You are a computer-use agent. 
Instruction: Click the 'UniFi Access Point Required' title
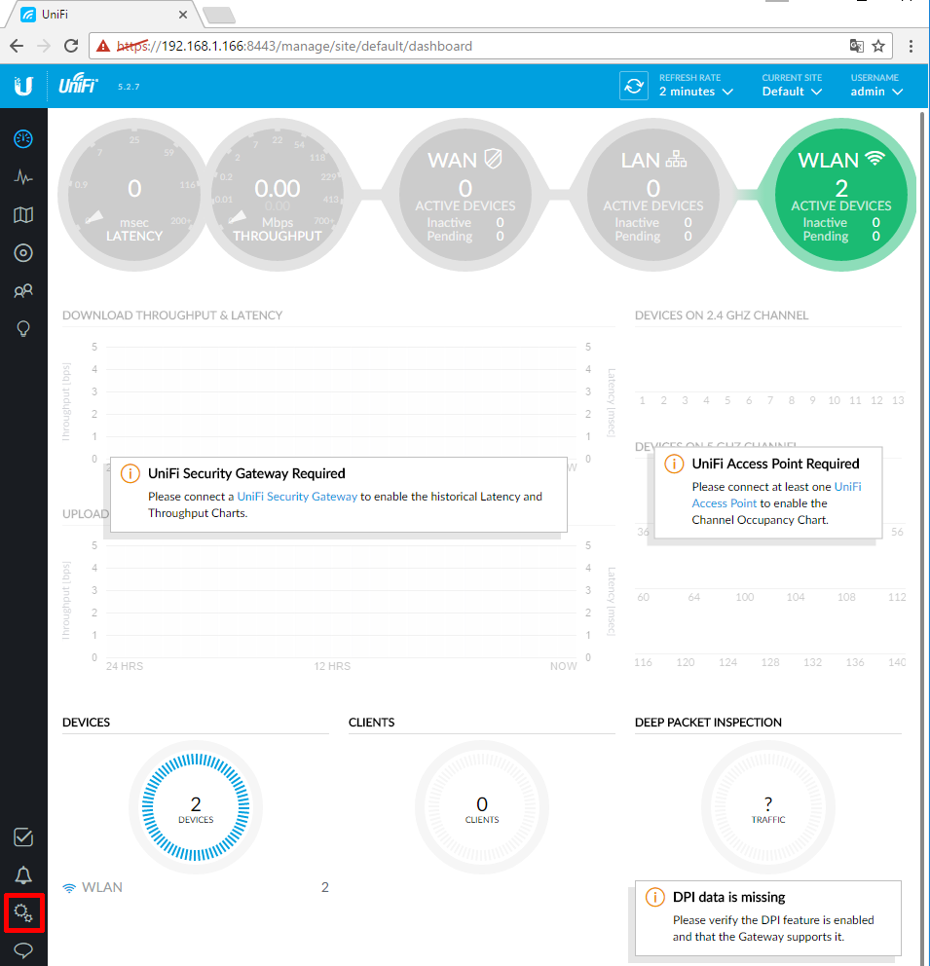pyautogui.click(x=775, y=464)
